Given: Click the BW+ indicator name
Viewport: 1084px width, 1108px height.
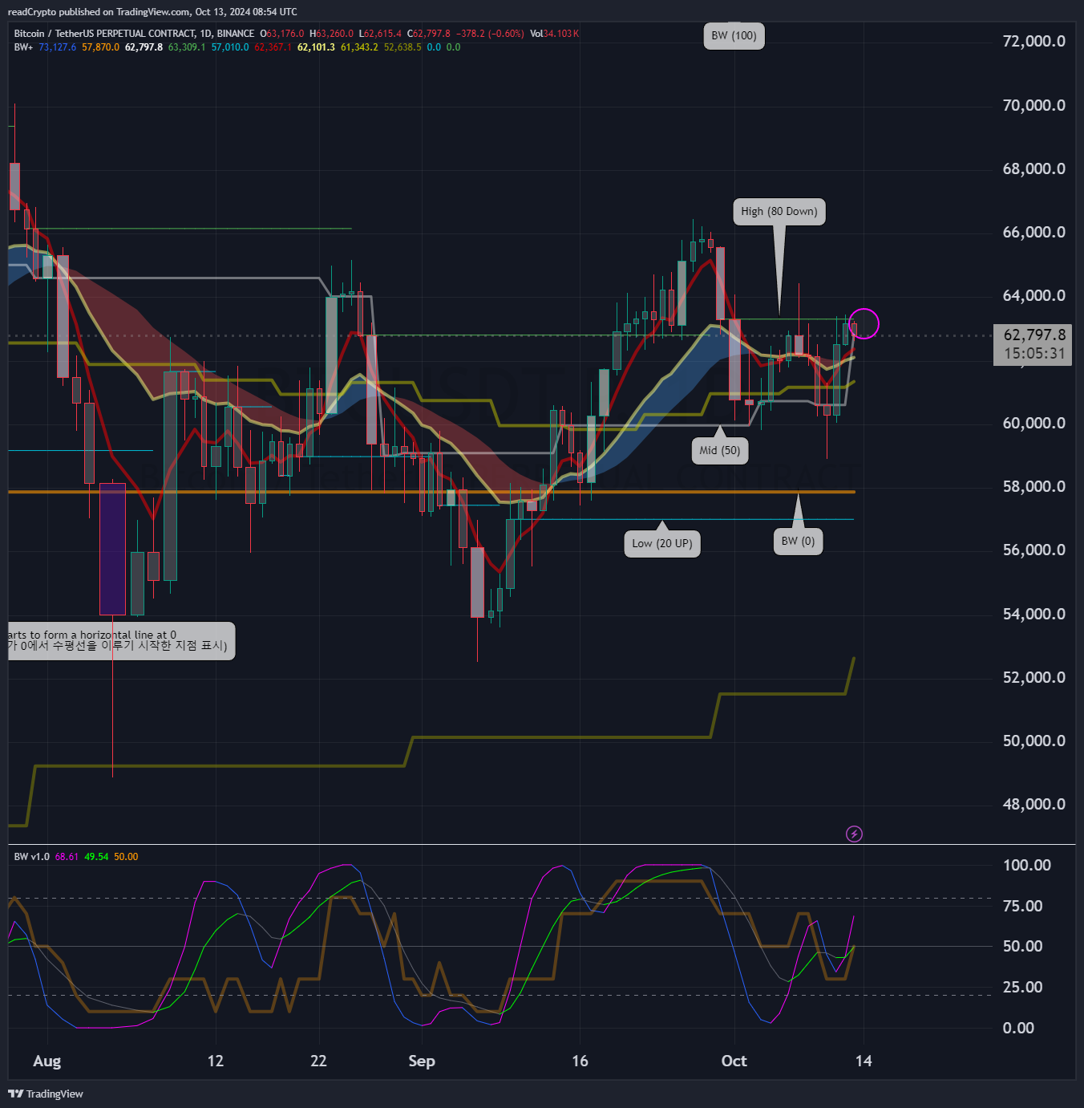Looking at the screenshot, I should pos(23,47).
